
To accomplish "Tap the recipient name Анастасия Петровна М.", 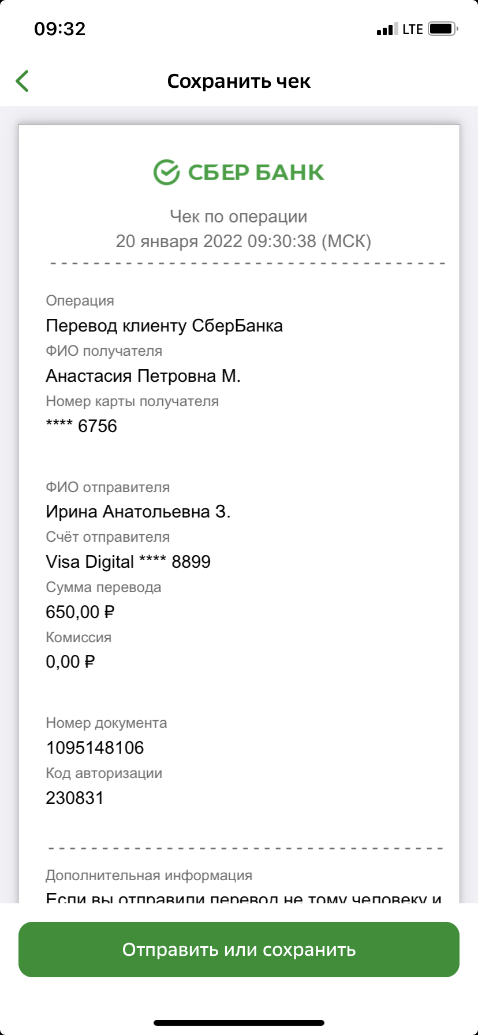I will click(x=143, y=376).
